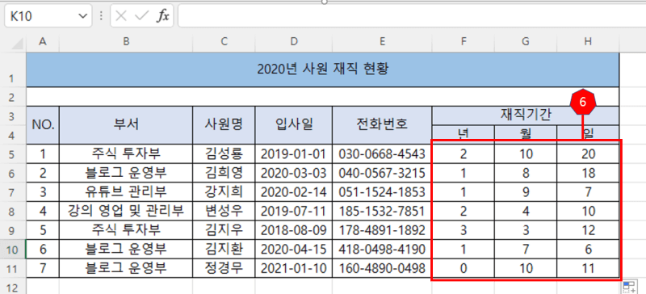The width and height of the screenshot is (646, 294).
Task: Click the day value 18 in row 6
Action: pos(588,173)
